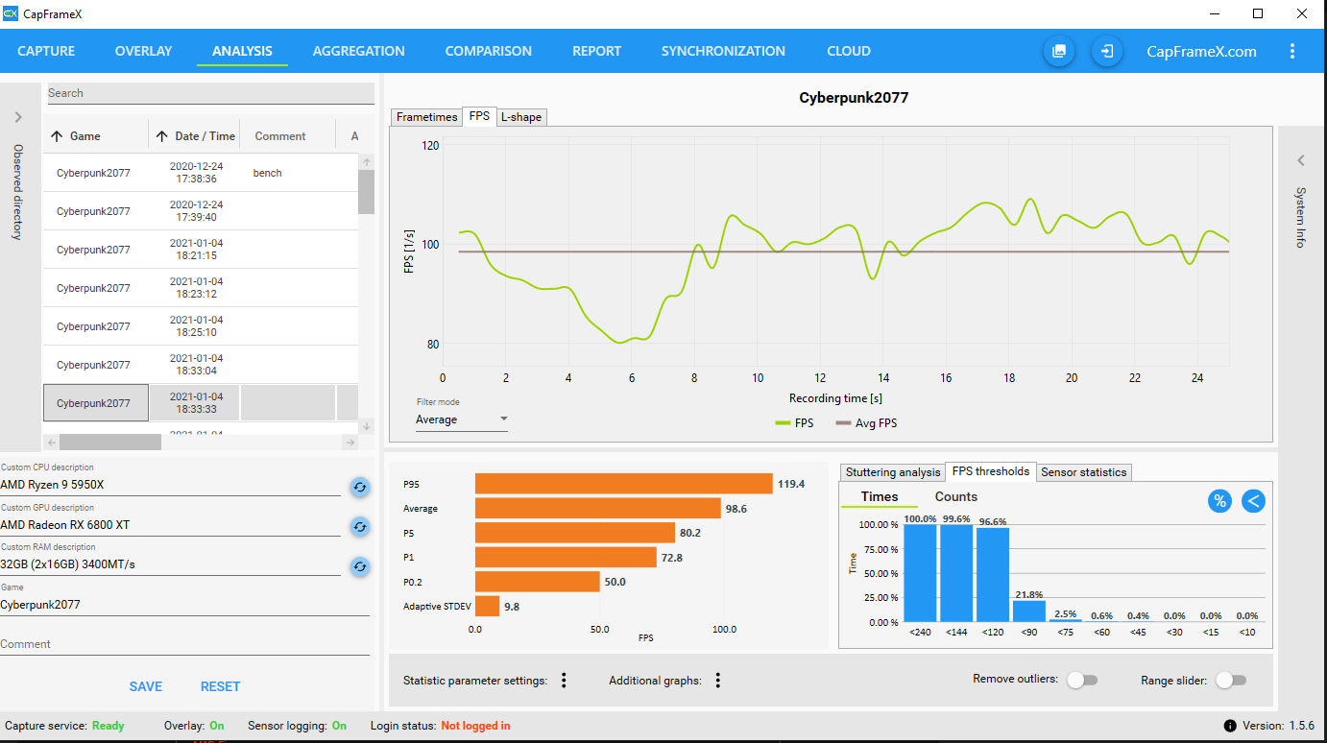Switch to the Counts sub-tab

pyautogui.click(x=956, y=496)
